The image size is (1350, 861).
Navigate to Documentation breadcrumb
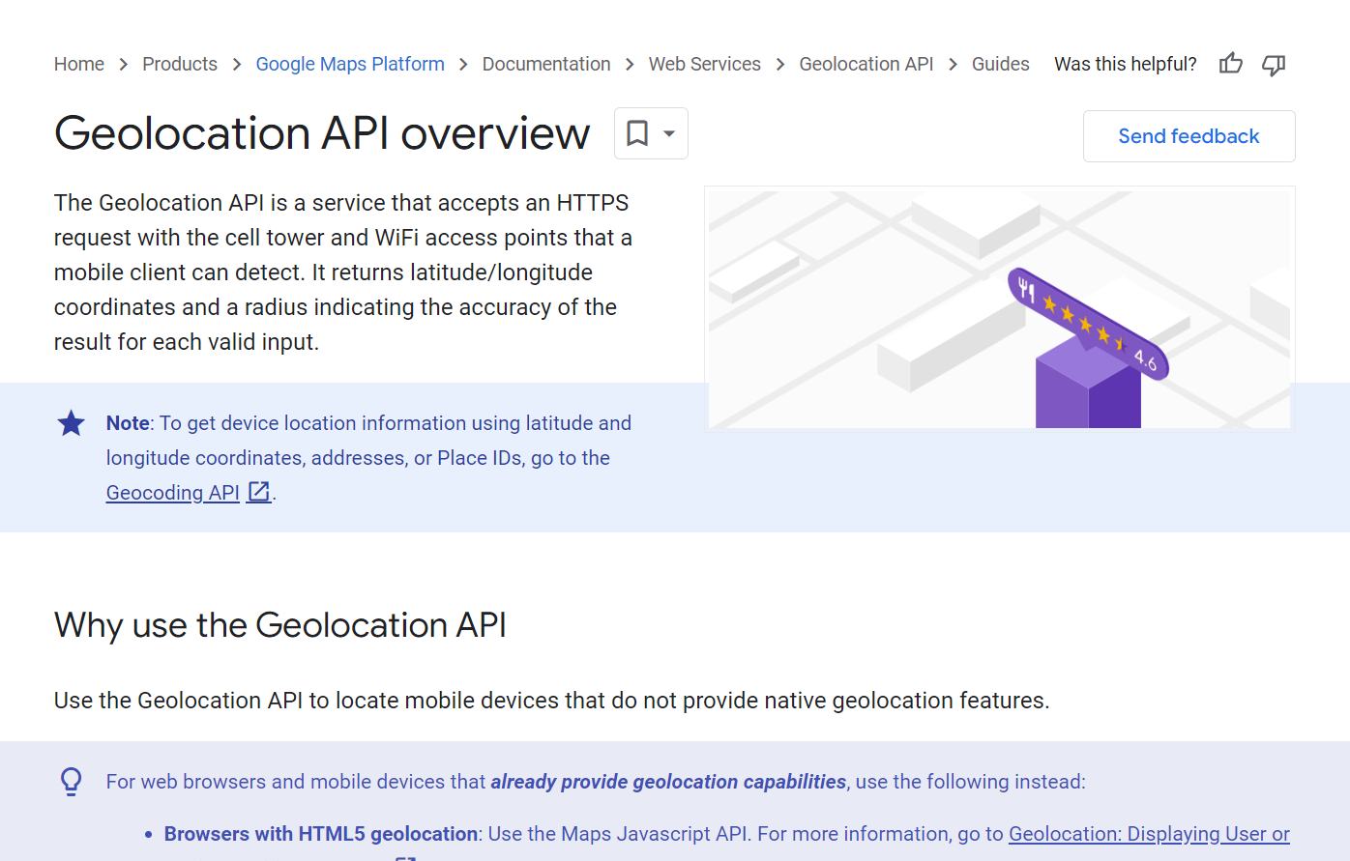click(546, 64)
